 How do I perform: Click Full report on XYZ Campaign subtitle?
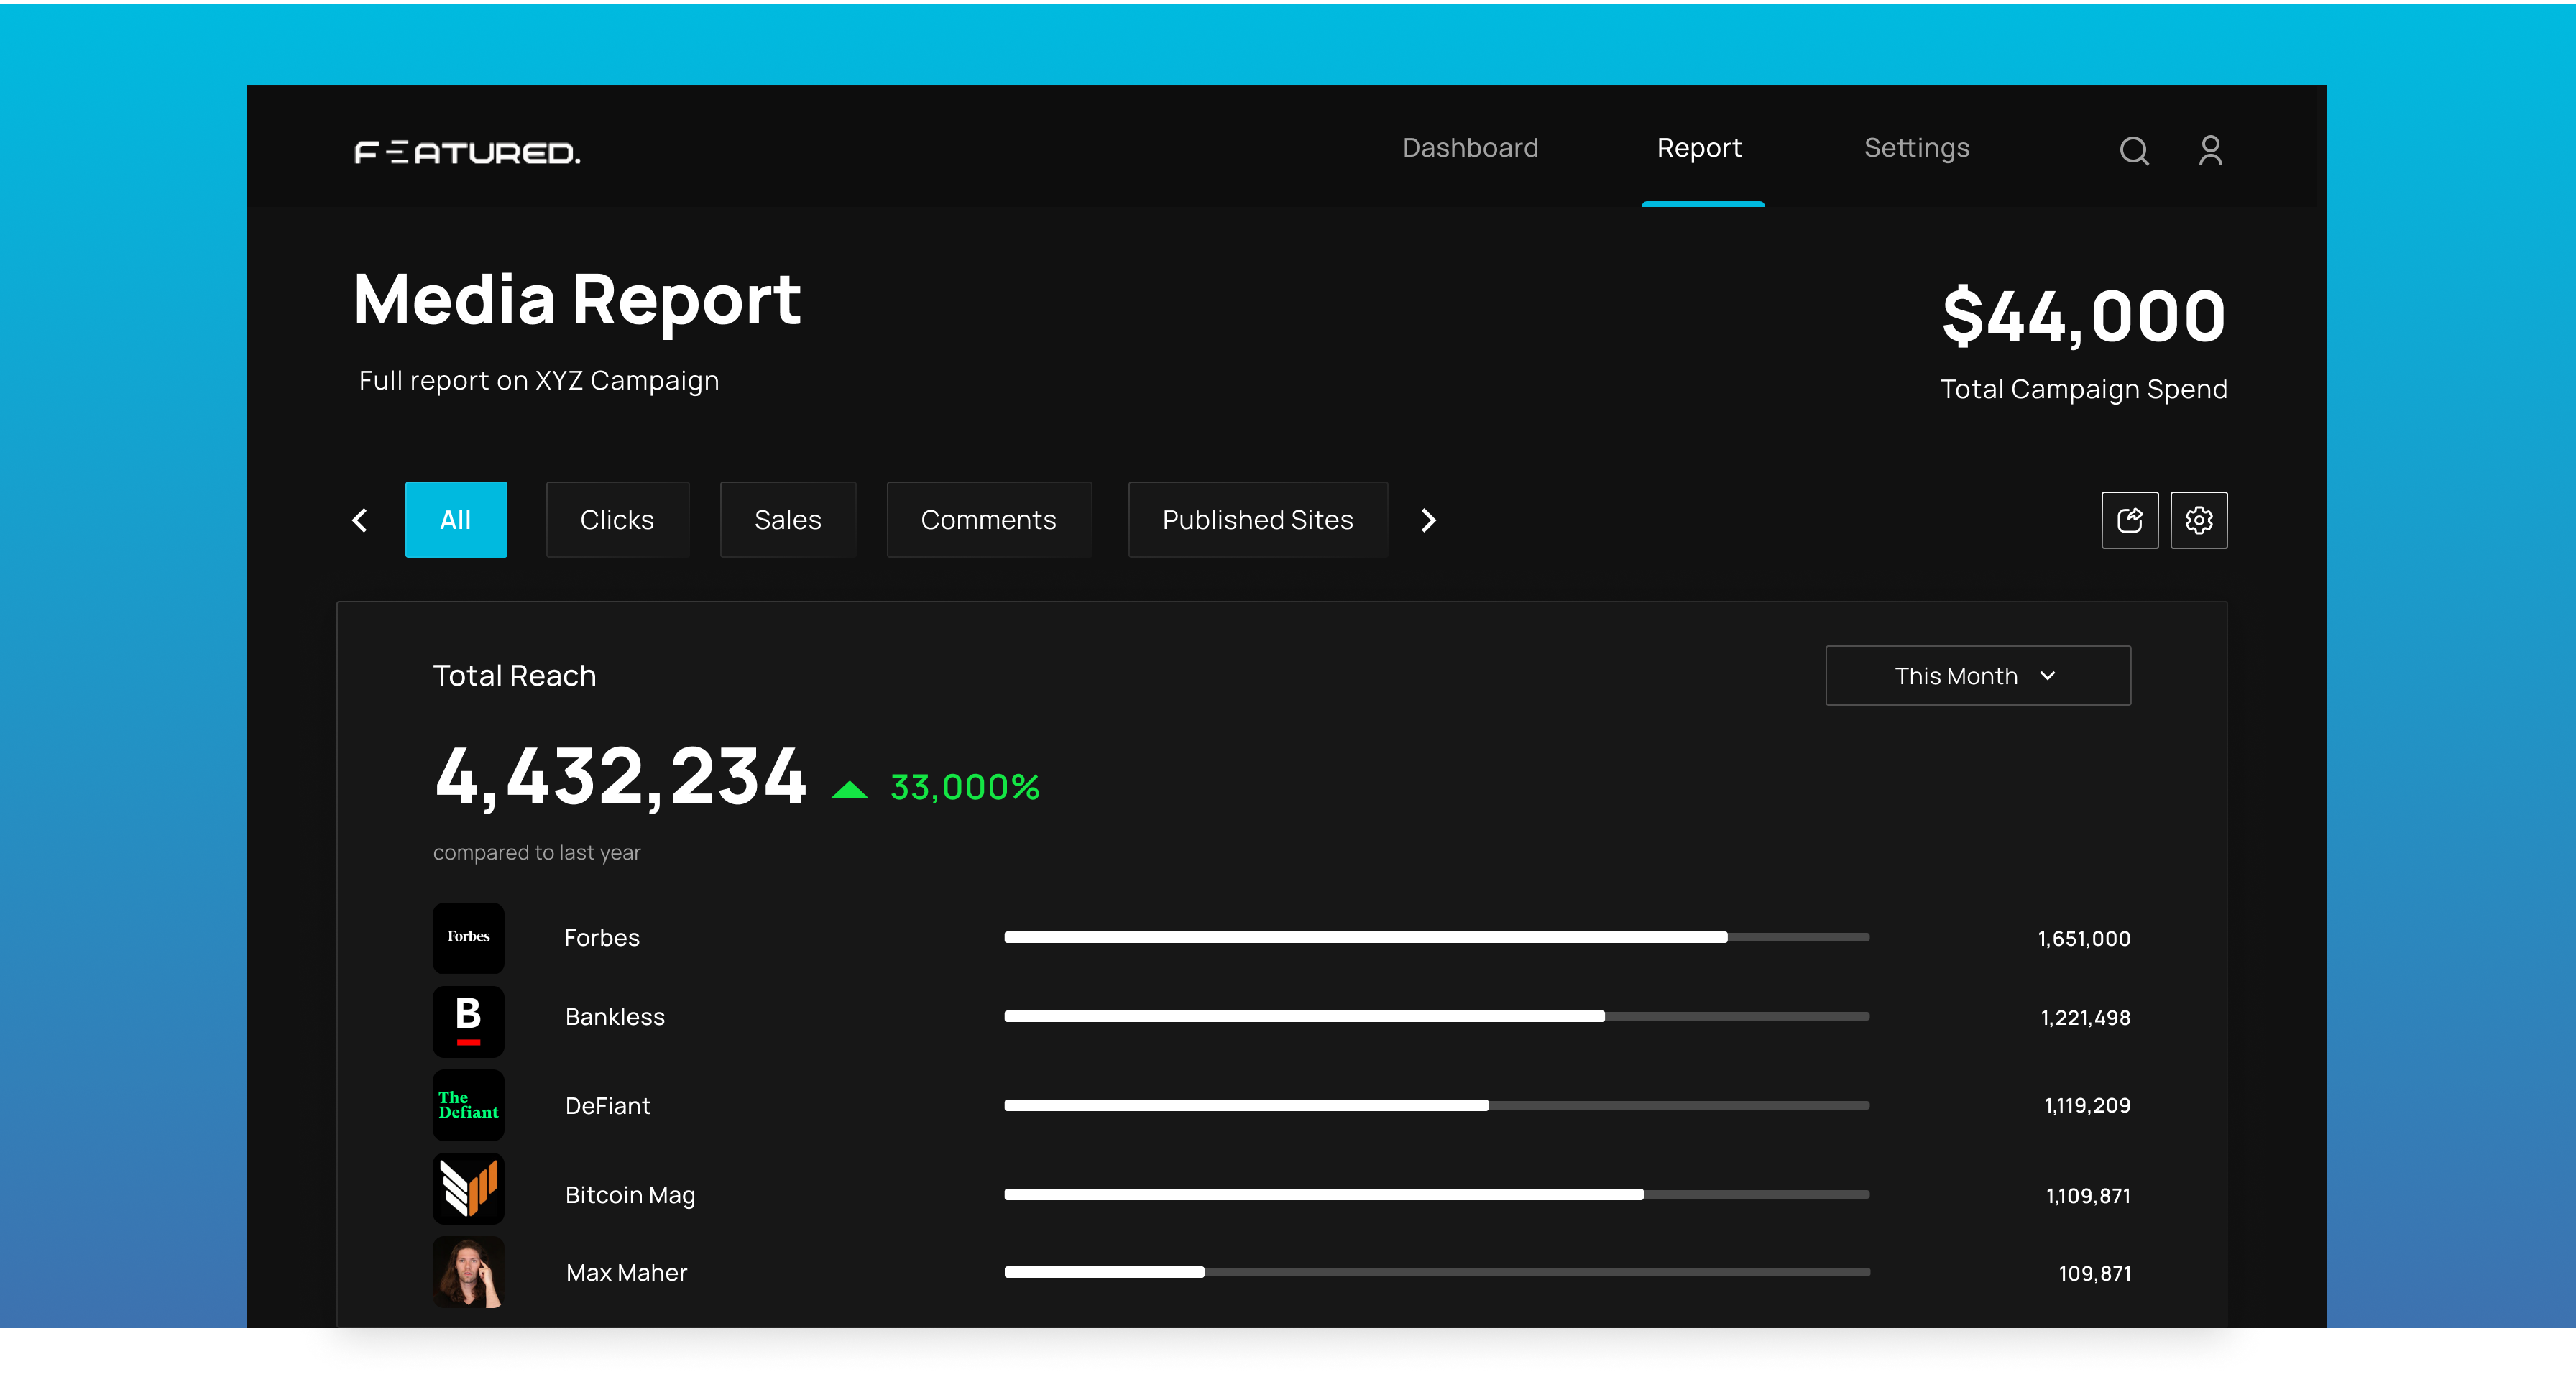539,382
